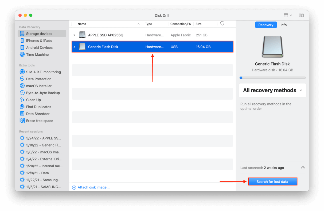The image size is (324, 211).
Task: Open the macOS Installer icon
Action: click(x=22, y=86)
